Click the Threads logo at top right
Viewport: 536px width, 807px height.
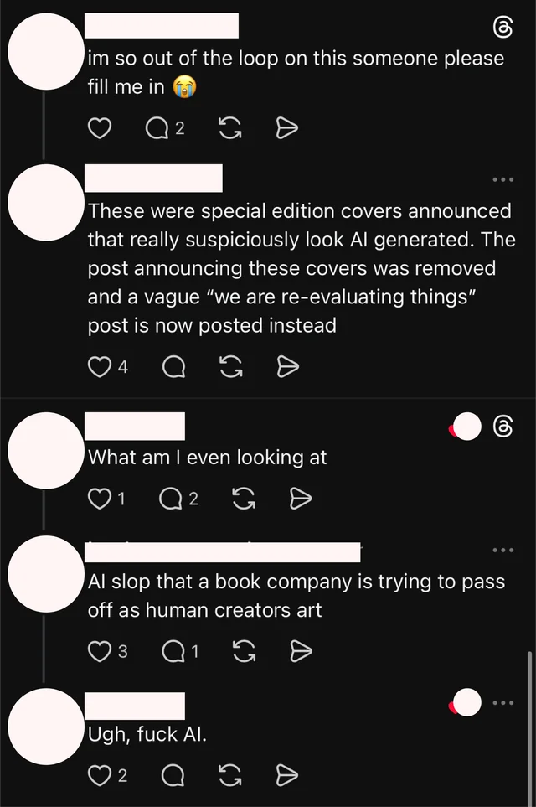[x=502, y=29]
